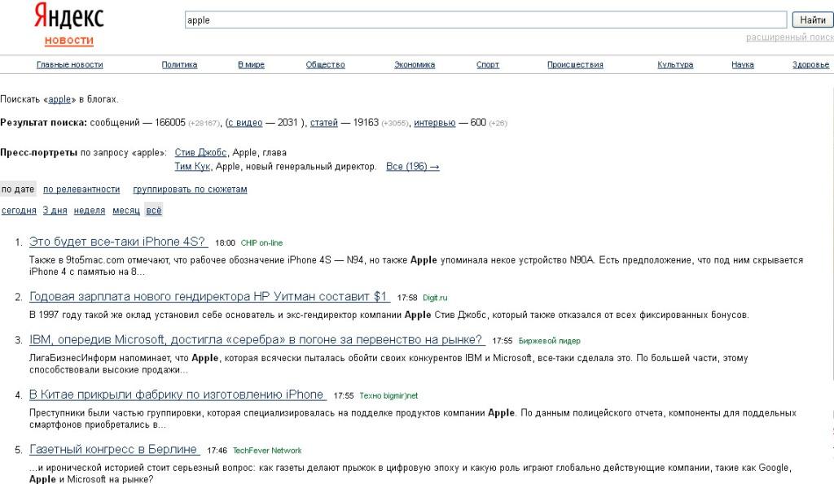Open the Стив Джобс press portrait
This screenshot has height=484, width=834.
(x=200, y=152)
